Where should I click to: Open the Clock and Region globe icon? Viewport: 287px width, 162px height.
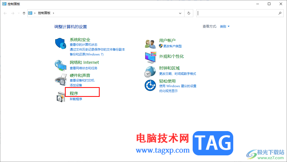coord(150,72)
